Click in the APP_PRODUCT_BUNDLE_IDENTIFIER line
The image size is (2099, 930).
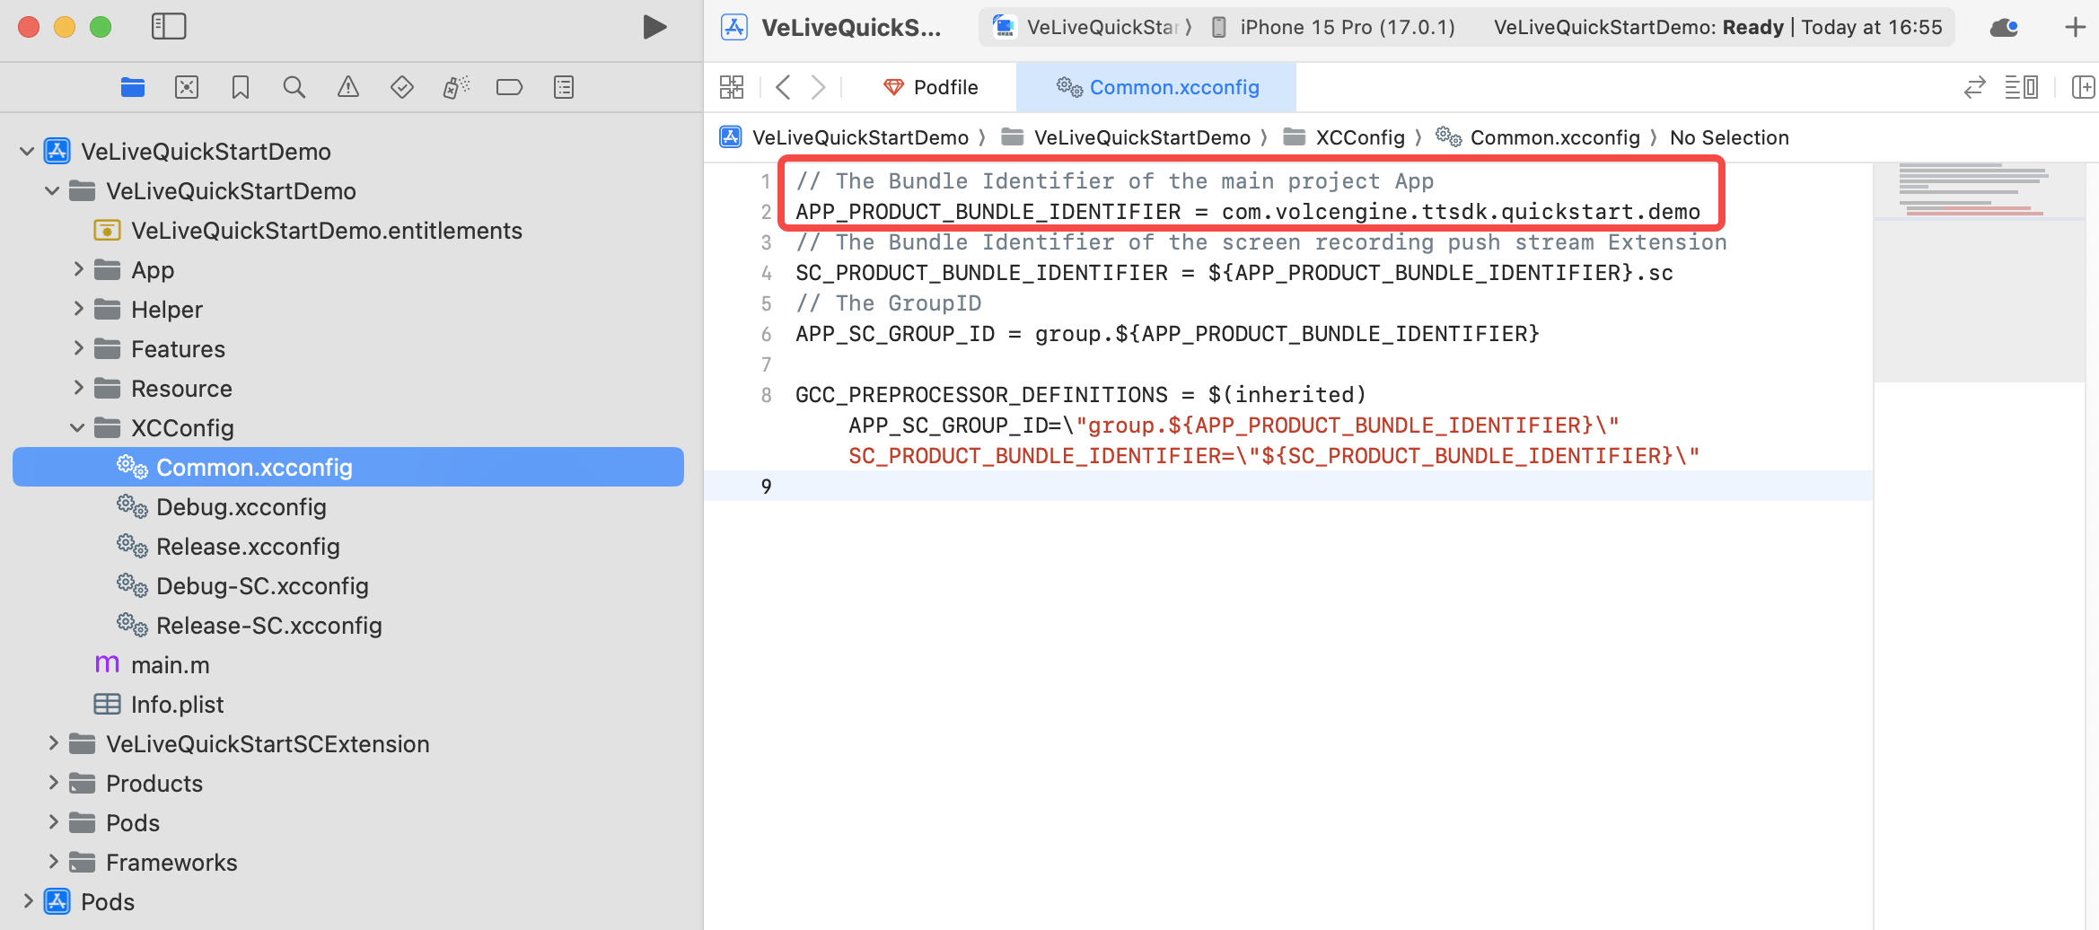pyautogui.click(x=1248, y=212)
